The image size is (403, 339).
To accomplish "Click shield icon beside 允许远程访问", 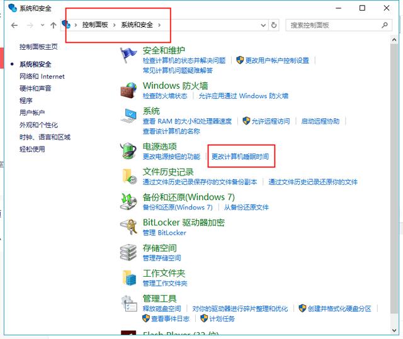I will (x=246, y=121).
